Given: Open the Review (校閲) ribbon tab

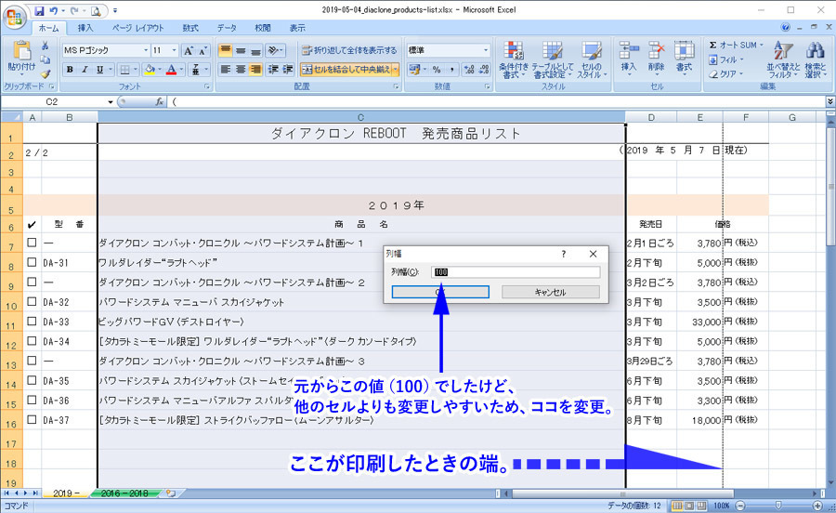Looking at the screenshot, I should (x=262, y=28).
